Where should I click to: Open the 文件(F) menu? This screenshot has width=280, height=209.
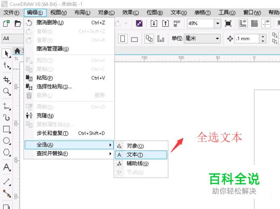[11, 13]
